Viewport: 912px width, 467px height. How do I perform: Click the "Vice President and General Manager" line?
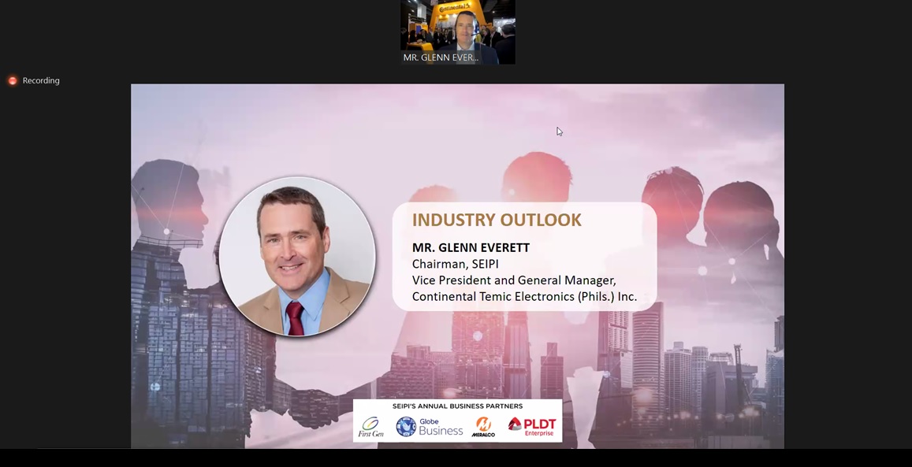514,280
